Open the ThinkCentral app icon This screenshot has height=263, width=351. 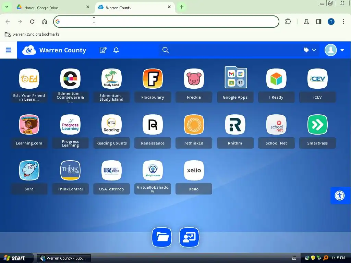pos(70,171)
